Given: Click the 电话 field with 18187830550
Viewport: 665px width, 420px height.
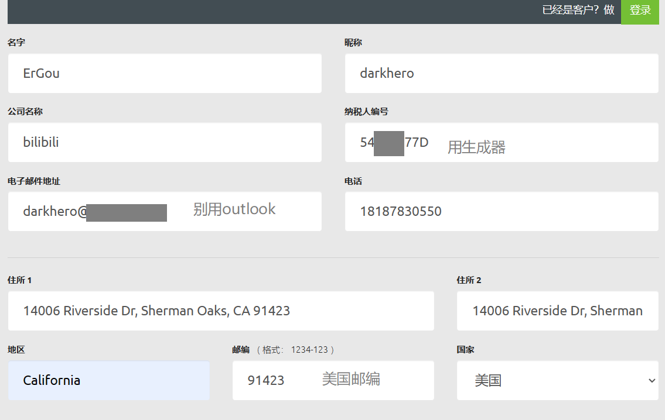Looking at the screenshot, I should 502,211.
